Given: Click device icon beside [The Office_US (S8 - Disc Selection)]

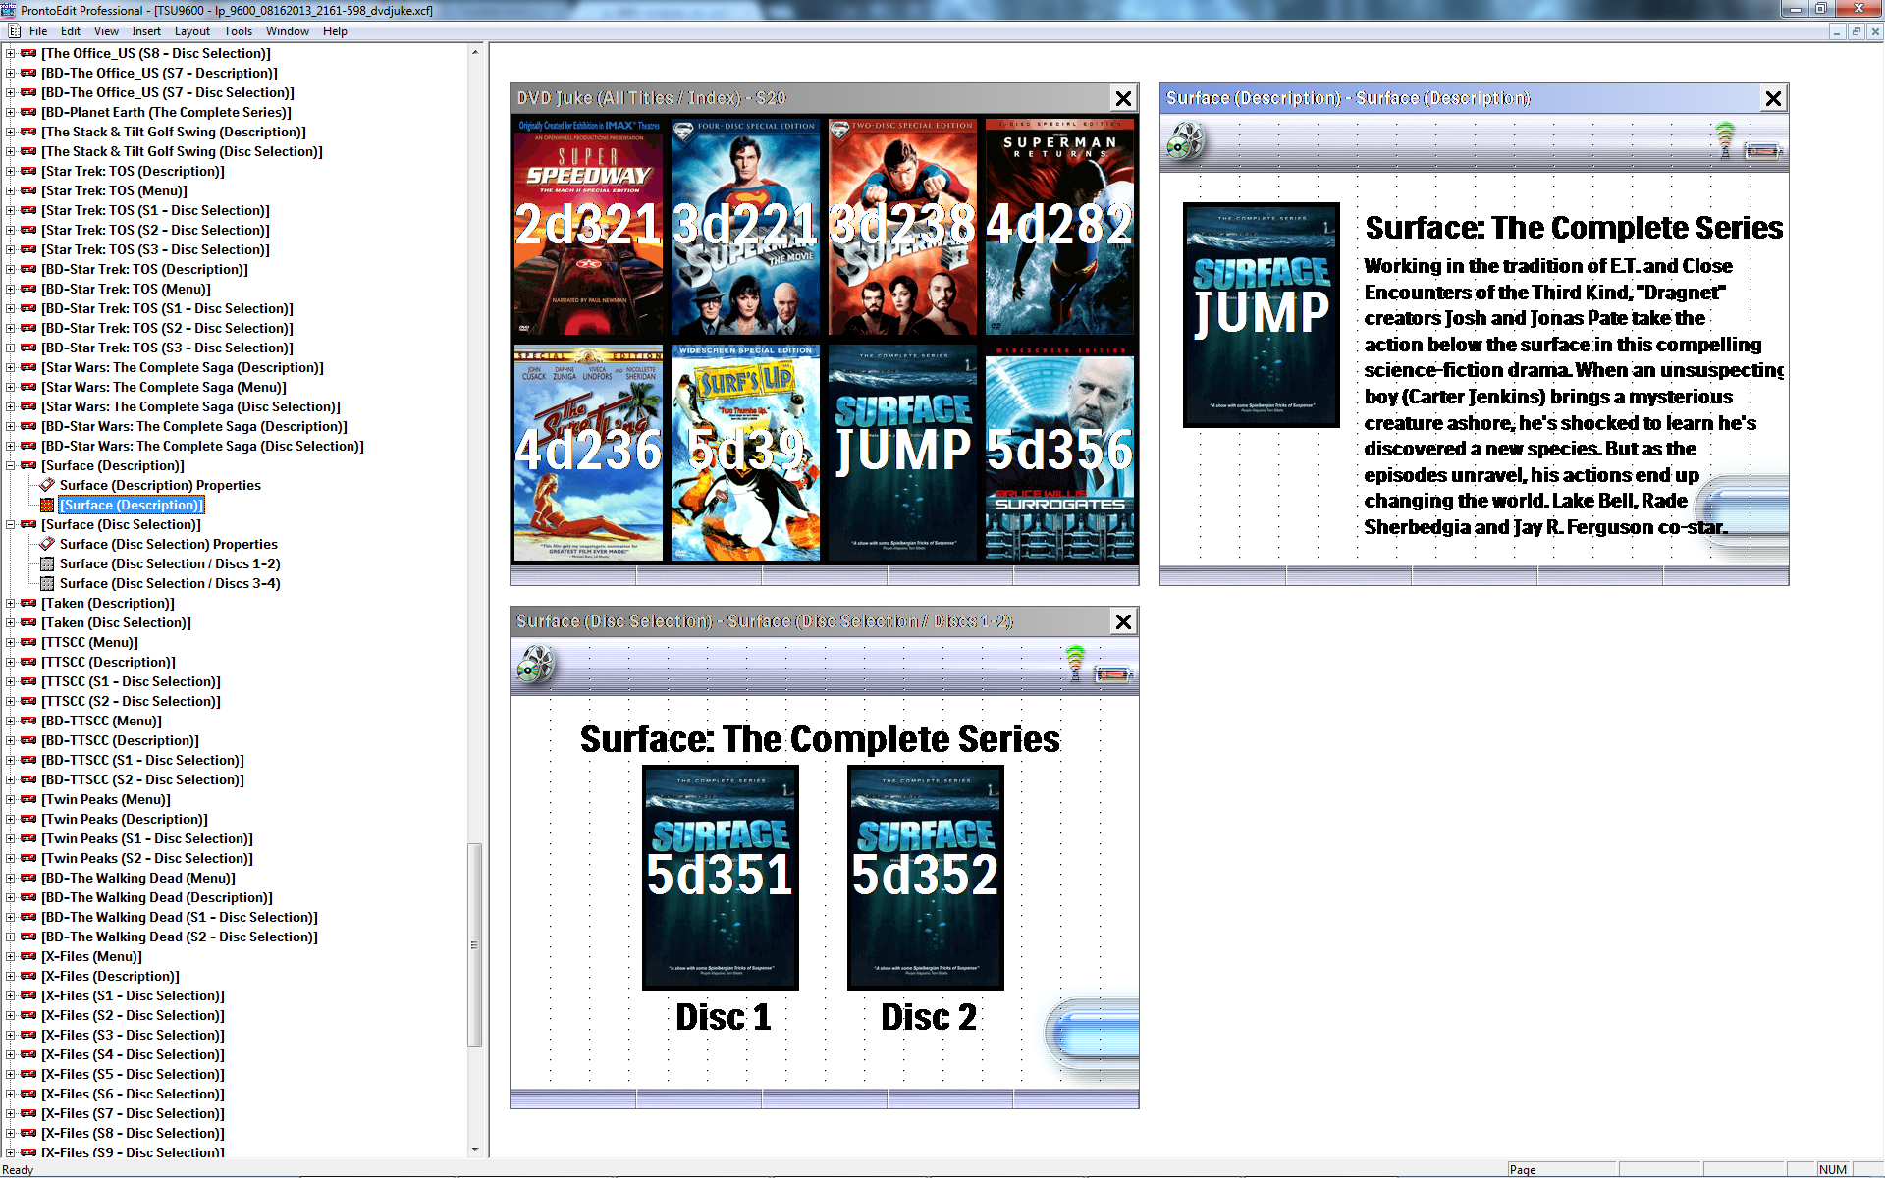Looking at the screenshot, I should [28, 53].
